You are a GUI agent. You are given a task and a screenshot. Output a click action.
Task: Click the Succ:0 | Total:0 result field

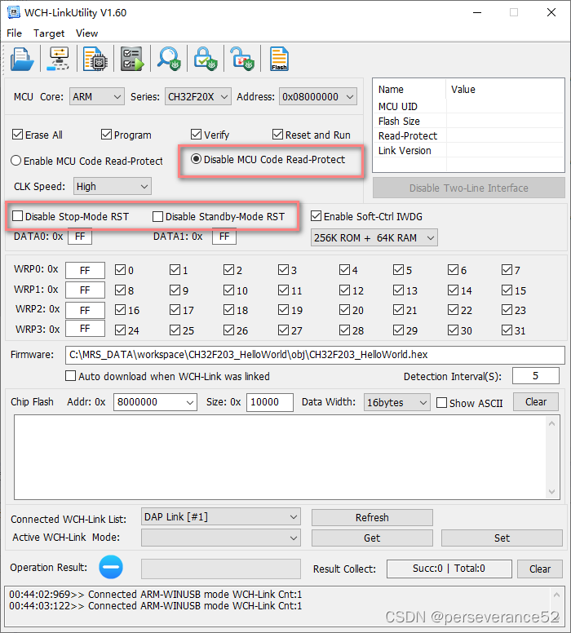coord(449,569)
